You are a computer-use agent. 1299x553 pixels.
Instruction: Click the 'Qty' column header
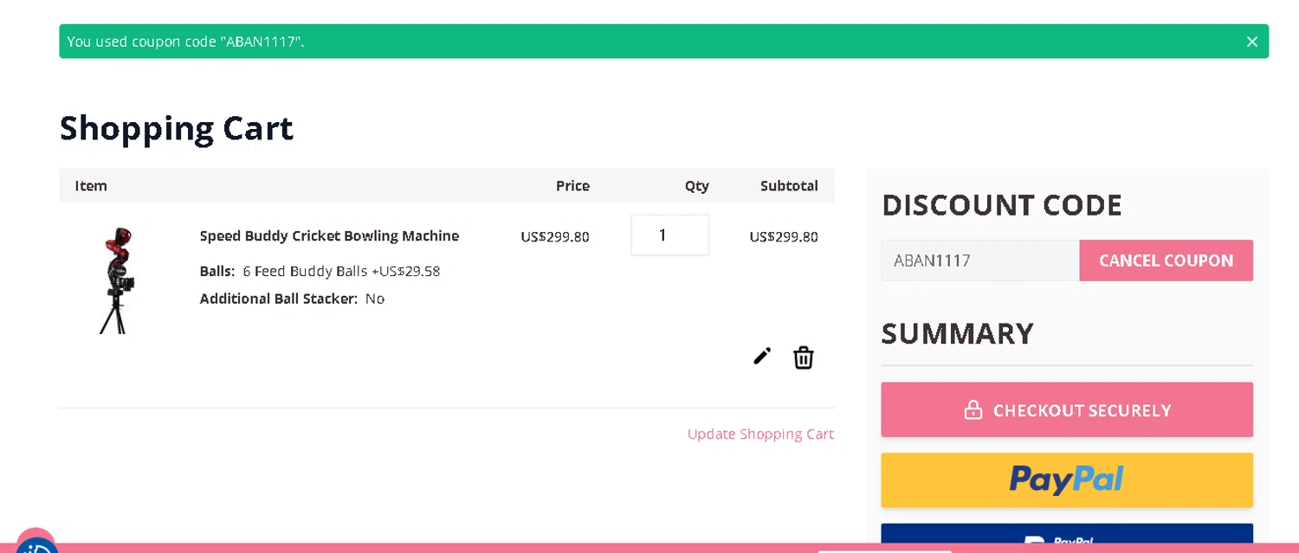point(696,186)
